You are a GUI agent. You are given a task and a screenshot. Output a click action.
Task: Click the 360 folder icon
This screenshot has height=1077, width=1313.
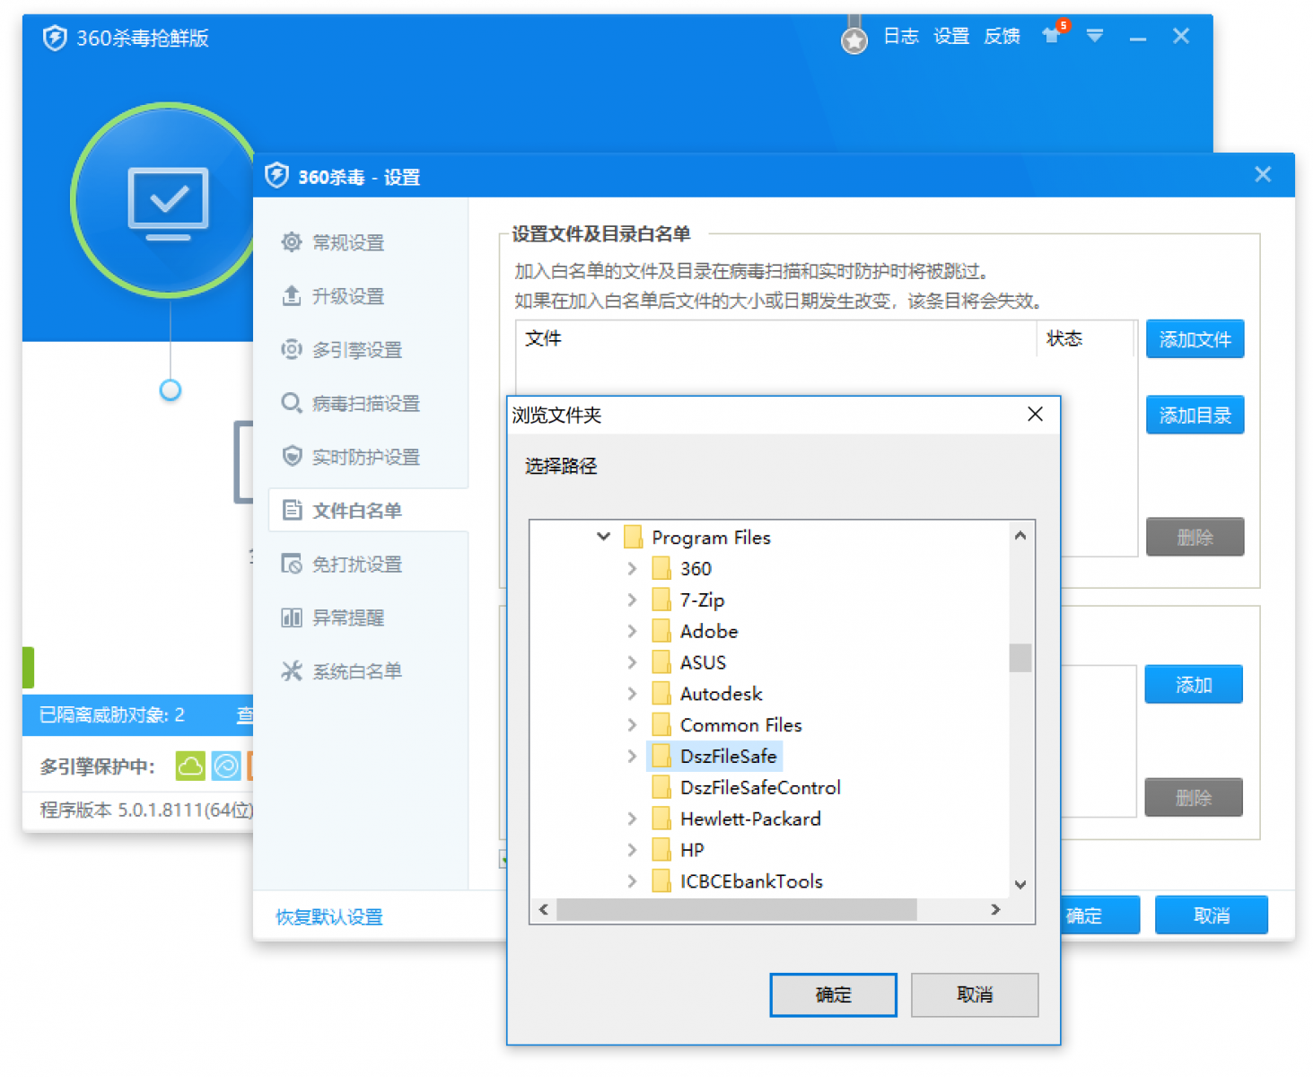coord(661,568)
